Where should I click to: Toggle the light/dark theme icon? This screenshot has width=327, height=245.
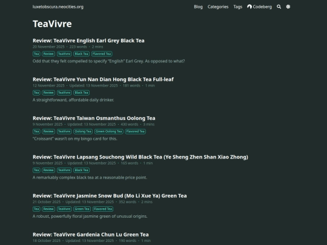pyautogui.click(x=288, y=7)
